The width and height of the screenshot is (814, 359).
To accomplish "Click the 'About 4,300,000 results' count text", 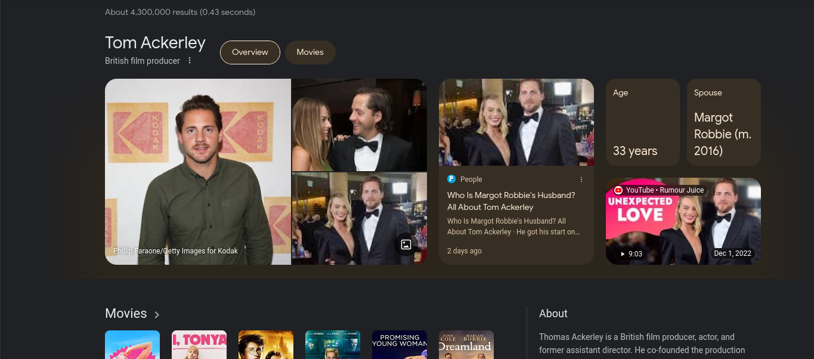I will 180,12.
